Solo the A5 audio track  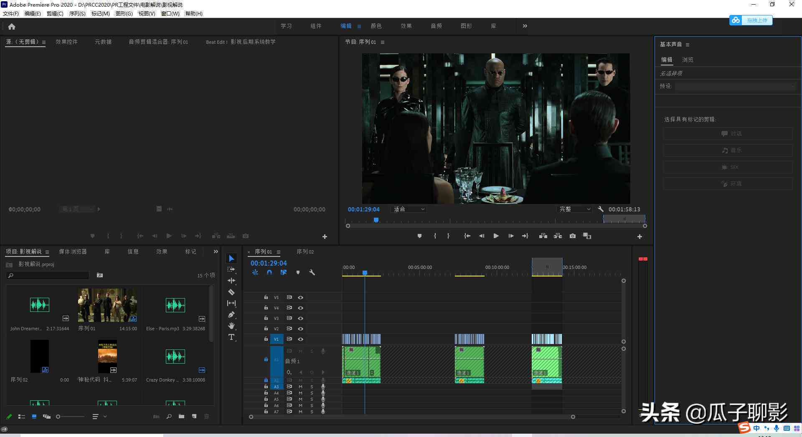tap(312, 399)
